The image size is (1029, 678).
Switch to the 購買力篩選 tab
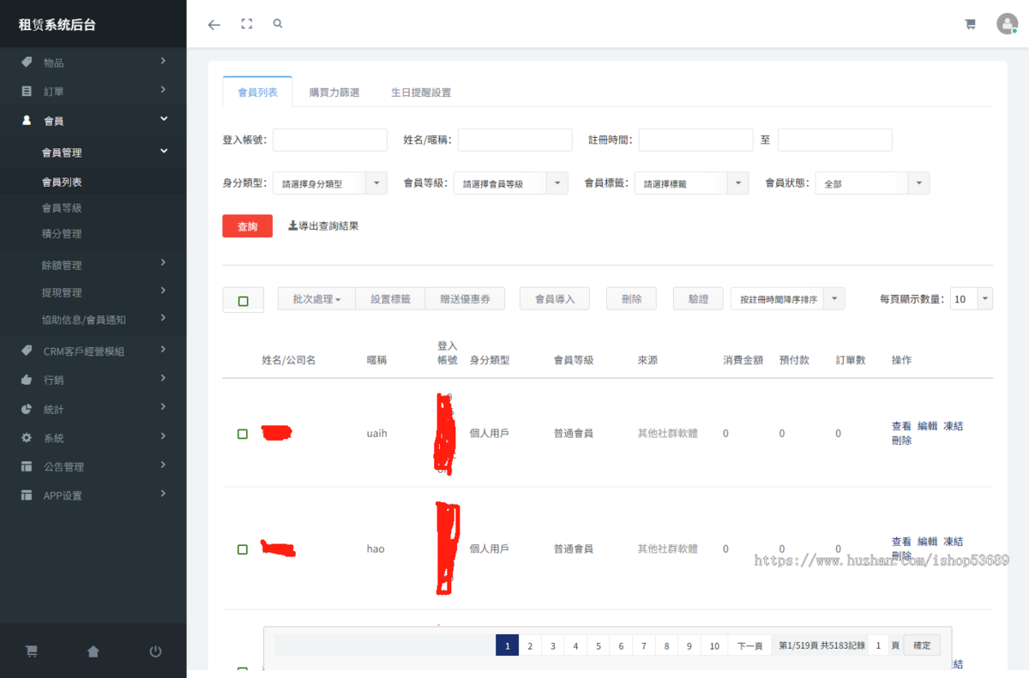(334, 92)
